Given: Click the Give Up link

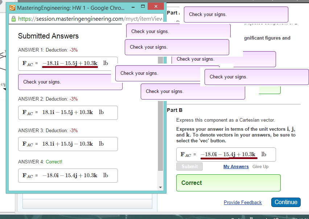Looking at the screenshot, I should pos(260,166).
